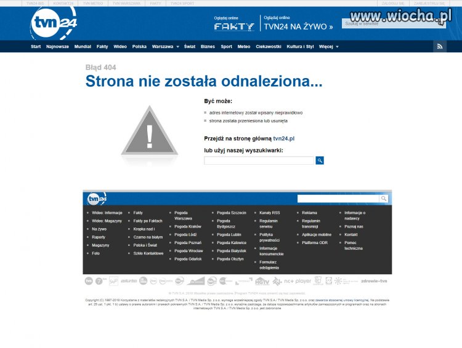Open footer link Kropka nad i
The width and height of the screenshot is (462, 348).
(144, 229)
